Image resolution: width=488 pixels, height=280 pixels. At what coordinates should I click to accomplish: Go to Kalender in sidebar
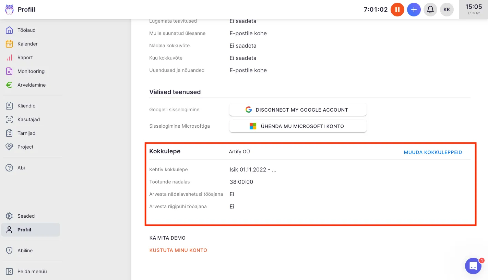click(x=27, y=44)
